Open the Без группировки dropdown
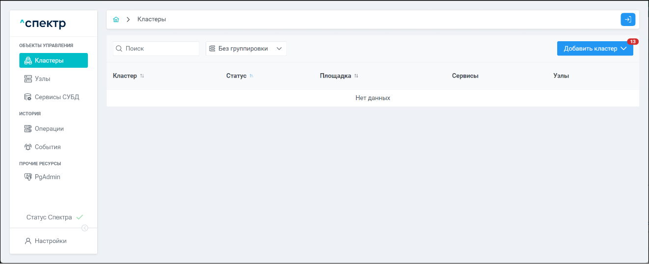 (x=245, y=49)
